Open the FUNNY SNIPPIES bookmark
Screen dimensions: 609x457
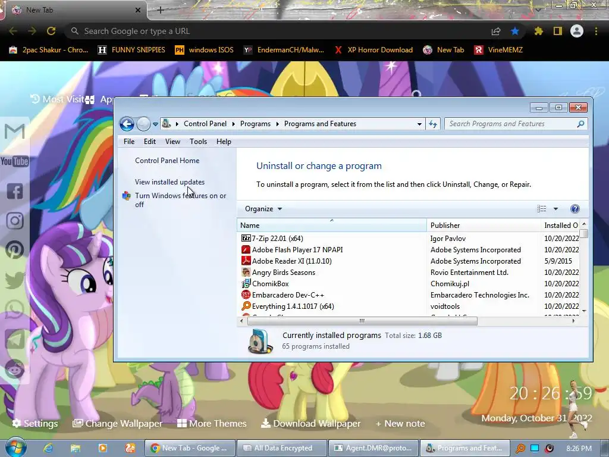[131, 50]
